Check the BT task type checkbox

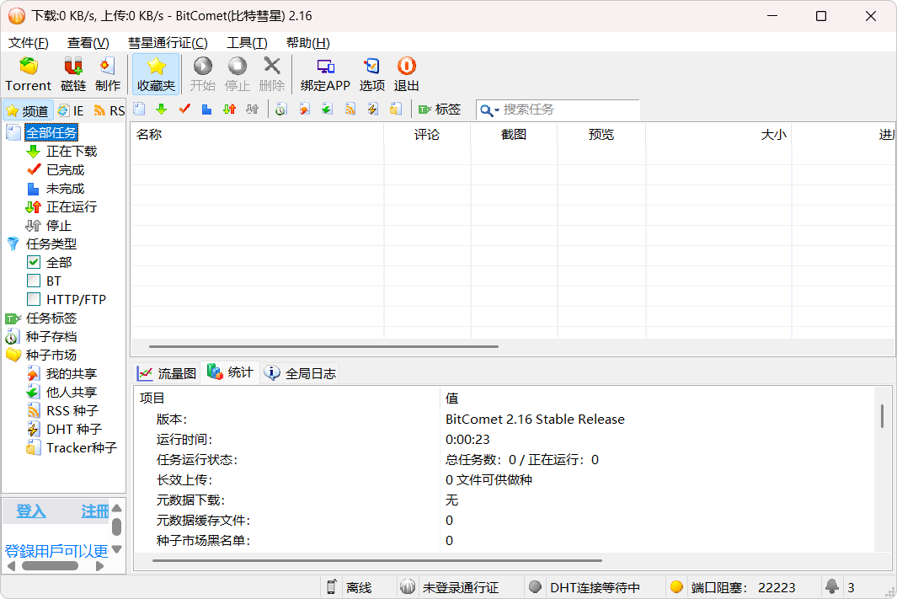(x=34, y=281)
